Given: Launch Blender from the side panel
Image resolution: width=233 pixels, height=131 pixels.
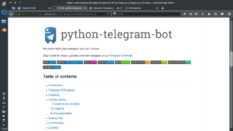Looking at the screenshot, I should (4, 30).
